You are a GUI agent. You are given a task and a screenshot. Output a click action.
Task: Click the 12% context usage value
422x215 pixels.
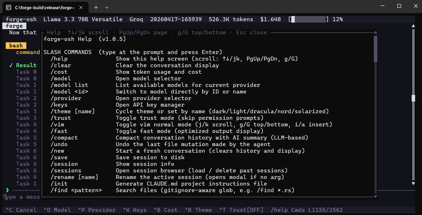coord(338,19)
